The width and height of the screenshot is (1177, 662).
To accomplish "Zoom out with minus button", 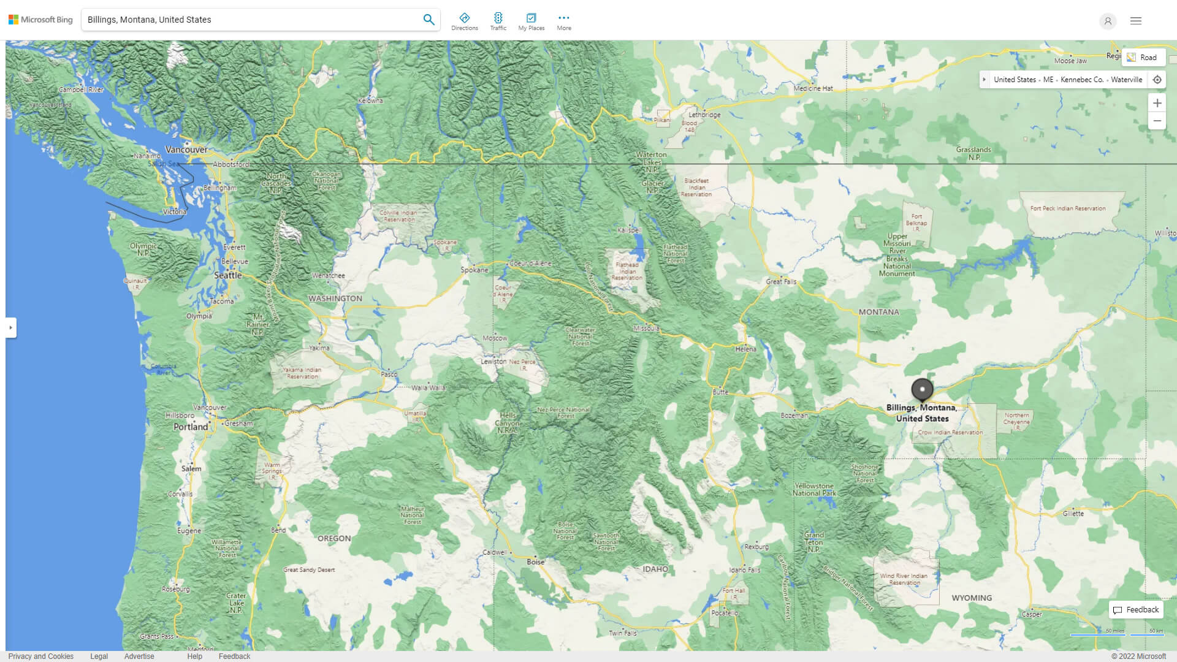I will pos(1157,121).
